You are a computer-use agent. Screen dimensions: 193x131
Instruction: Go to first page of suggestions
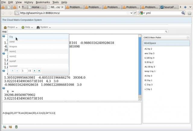tap(13, 71)
